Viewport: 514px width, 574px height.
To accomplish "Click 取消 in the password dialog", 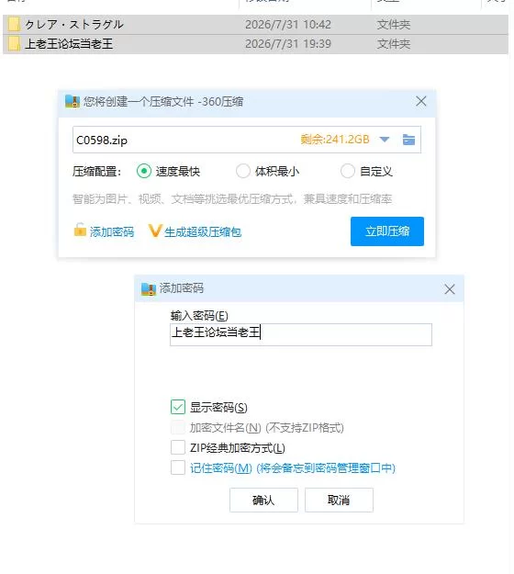I will click(339, 500).
